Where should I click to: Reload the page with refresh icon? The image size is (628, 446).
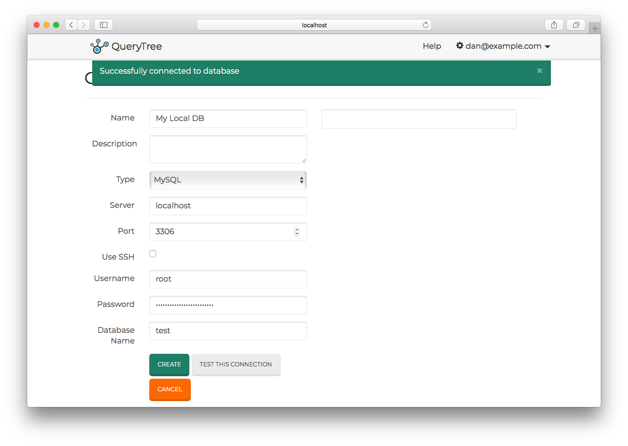coord(425,25)
